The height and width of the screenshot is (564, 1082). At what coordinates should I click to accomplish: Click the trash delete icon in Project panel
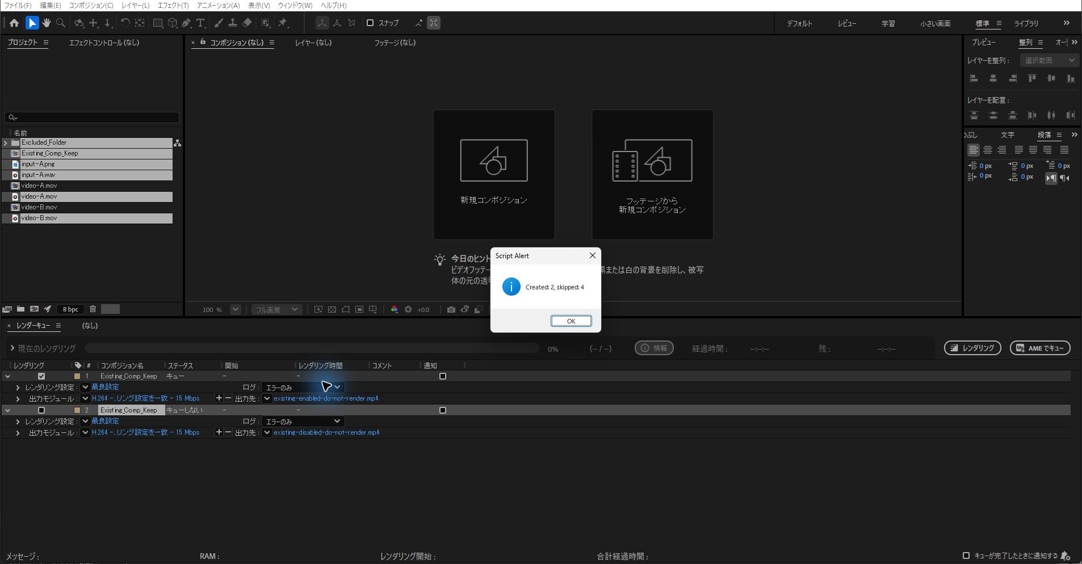click(93, 309)
